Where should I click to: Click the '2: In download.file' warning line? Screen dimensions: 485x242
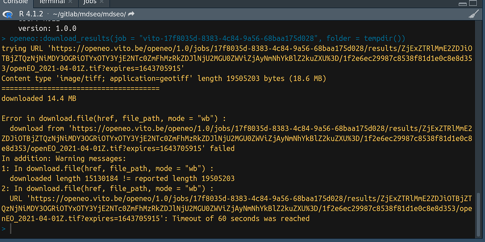[108, 189]
